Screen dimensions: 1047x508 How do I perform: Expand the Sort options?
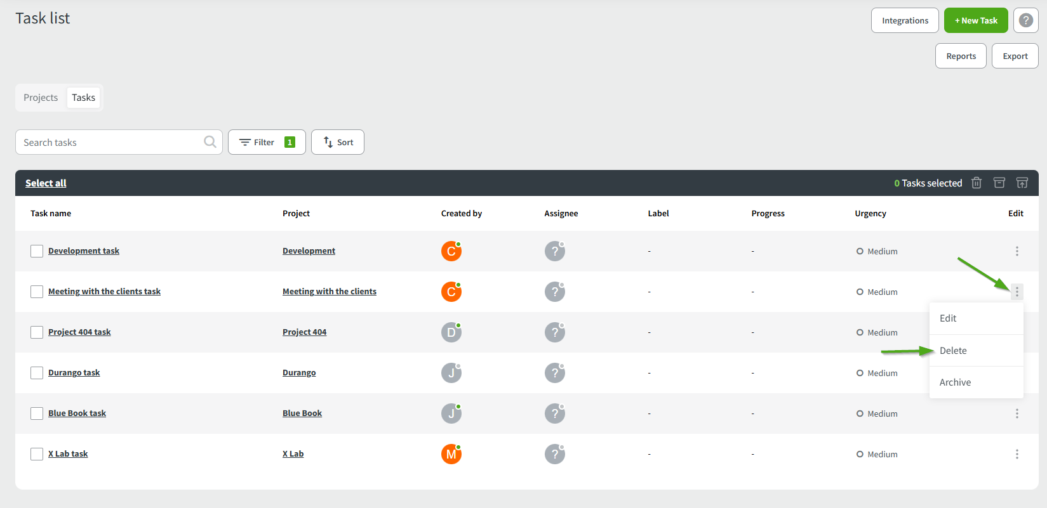tap(338, 142)
